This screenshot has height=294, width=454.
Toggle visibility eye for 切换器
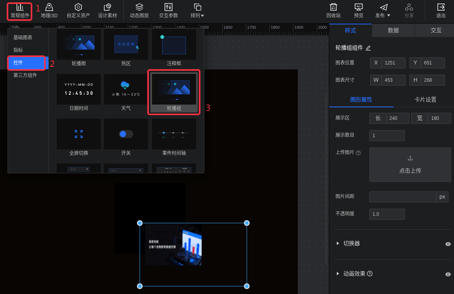click(448, 244)
